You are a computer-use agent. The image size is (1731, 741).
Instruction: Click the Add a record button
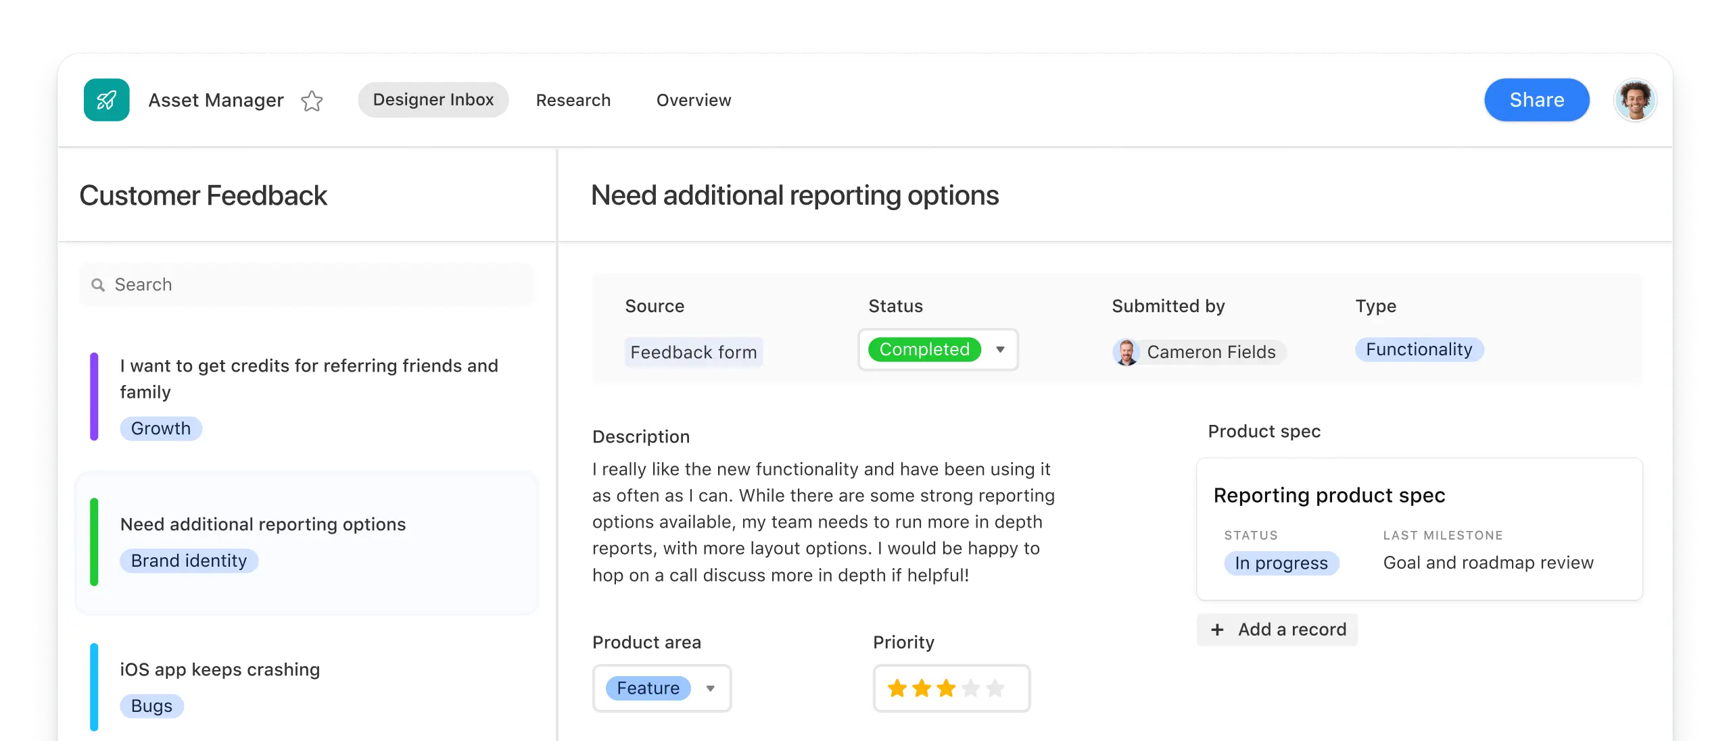1291,630
